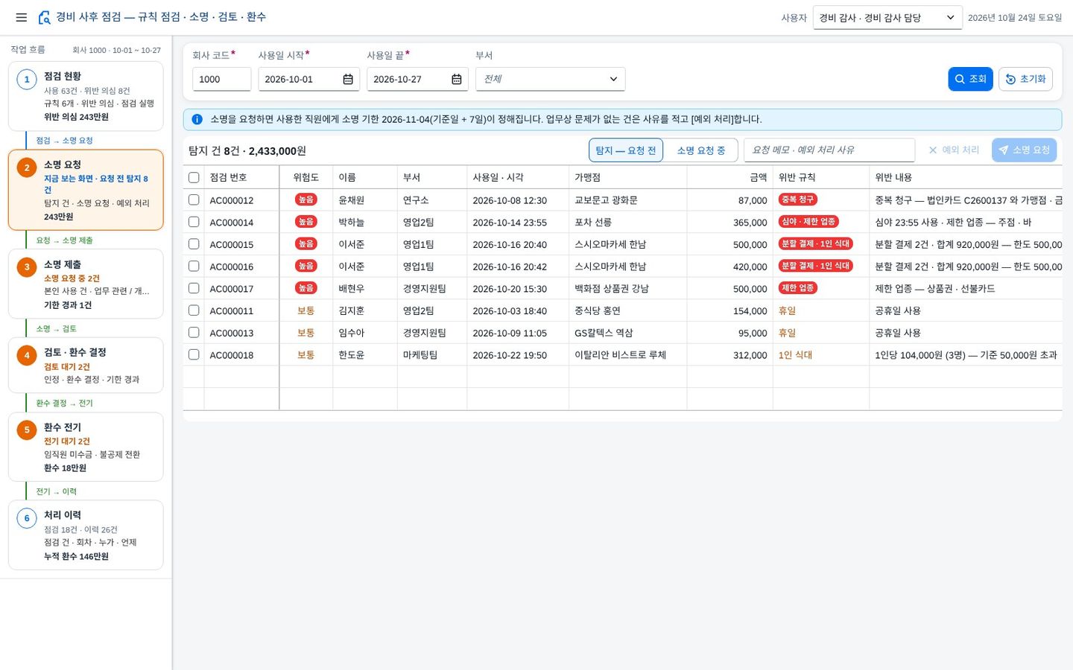Click the app logo magnifier icon

(x=45, y=17)
